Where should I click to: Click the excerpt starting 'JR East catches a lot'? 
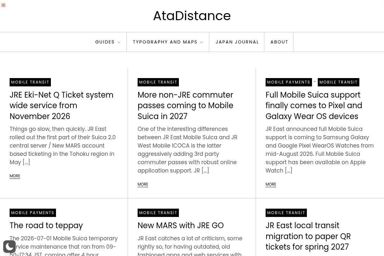pos(190,246)
